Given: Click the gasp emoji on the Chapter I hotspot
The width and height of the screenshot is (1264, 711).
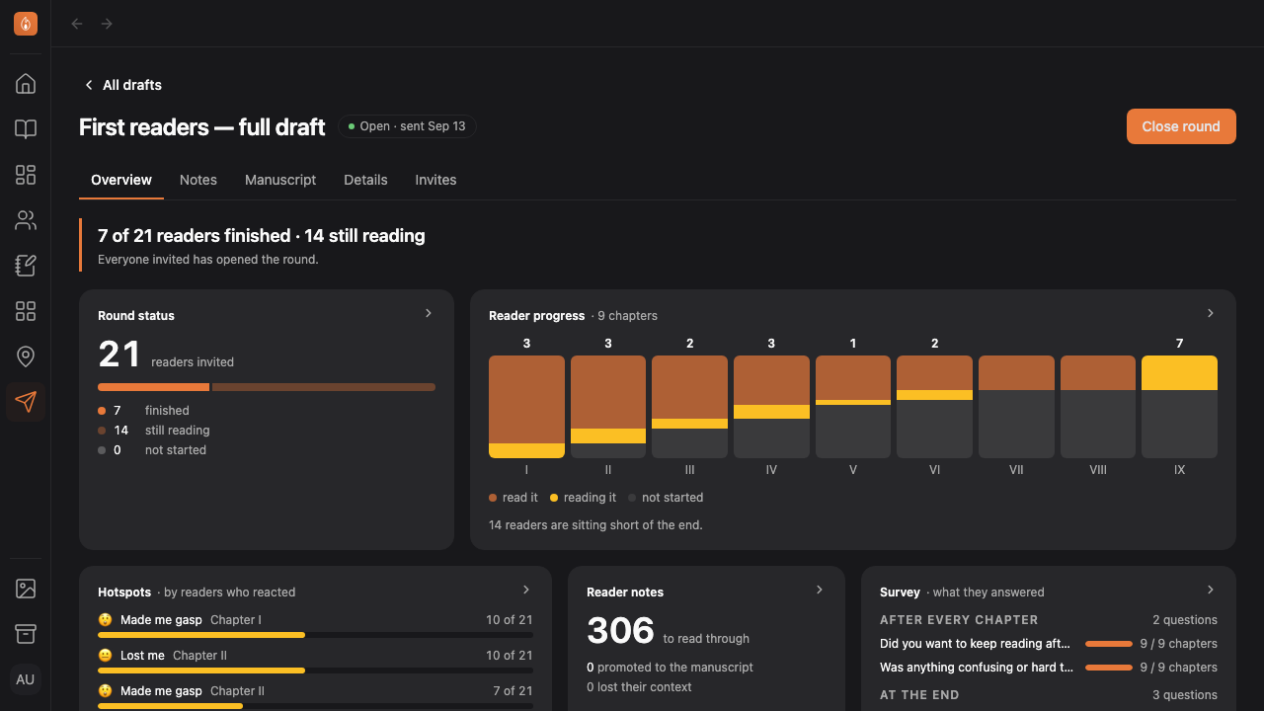Looking at the screenshot, I should point(106,620).
